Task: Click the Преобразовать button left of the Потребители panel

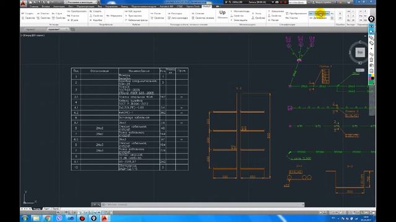Action: point(77,11)
